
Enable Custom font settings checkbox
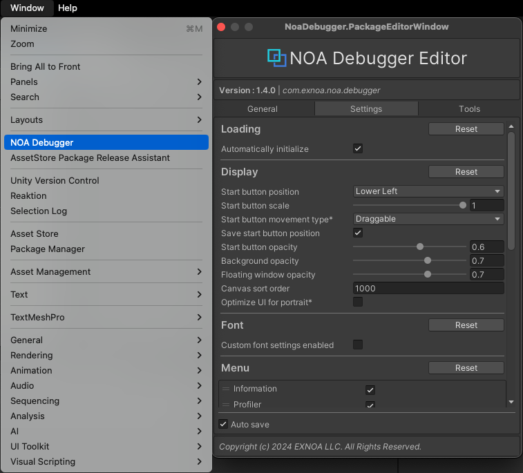[x=358, y=345]
